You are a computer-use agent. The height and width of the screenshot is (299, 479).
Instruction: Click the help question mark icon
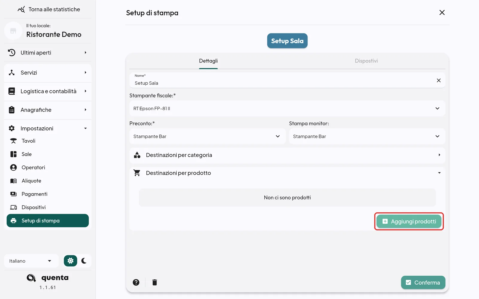point(136,282)
